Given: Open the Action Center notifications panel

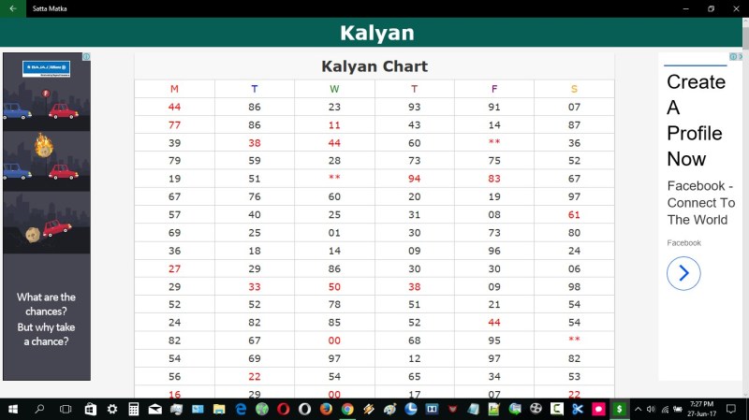Looking at the screenshot, I should pos(730,409).
